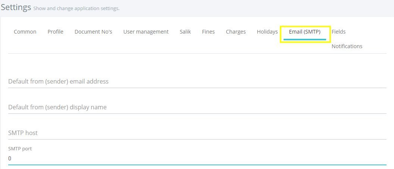
Task: Select the Salik tab
Action: tap(185, 32)
